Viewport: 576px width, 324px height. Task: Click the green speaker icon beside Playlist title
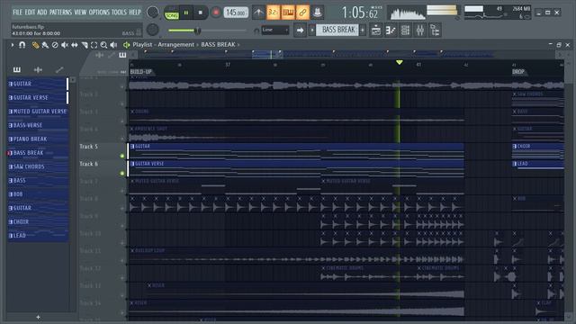(126, 45)
